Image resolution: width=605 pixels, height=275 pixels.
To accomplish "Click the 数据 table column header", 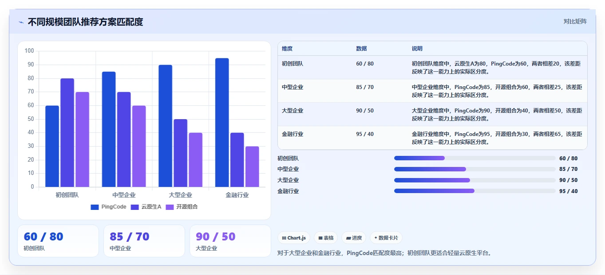I will coord(361,49).
